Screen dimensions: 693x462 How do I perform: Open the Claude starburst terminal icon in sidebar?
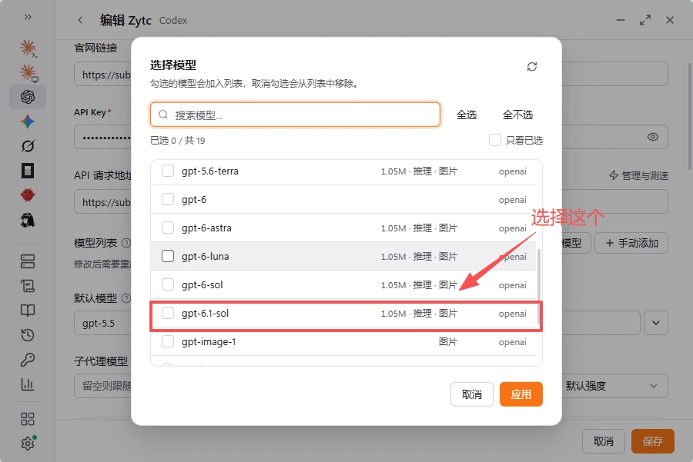(x=28, y=48)
